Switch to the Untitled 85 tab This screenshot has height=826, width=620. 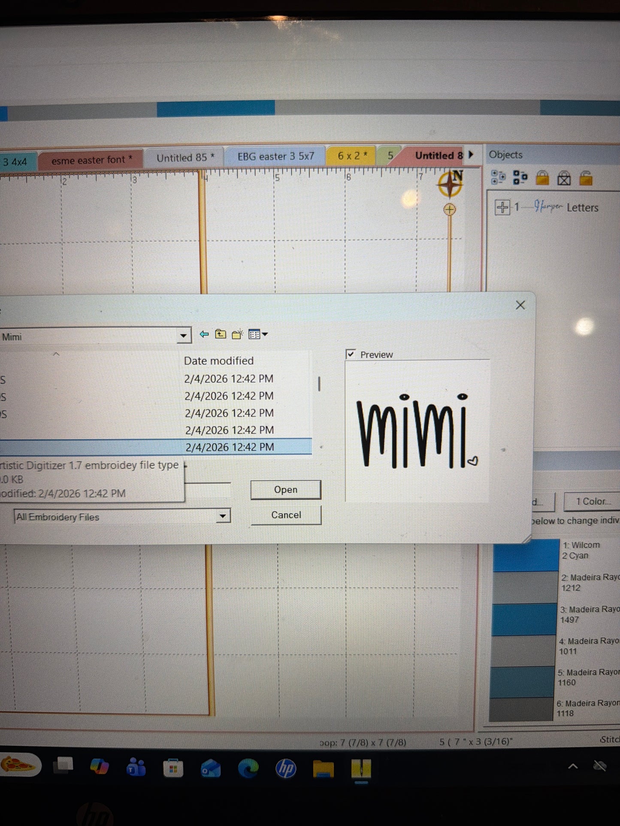point(185,158)
